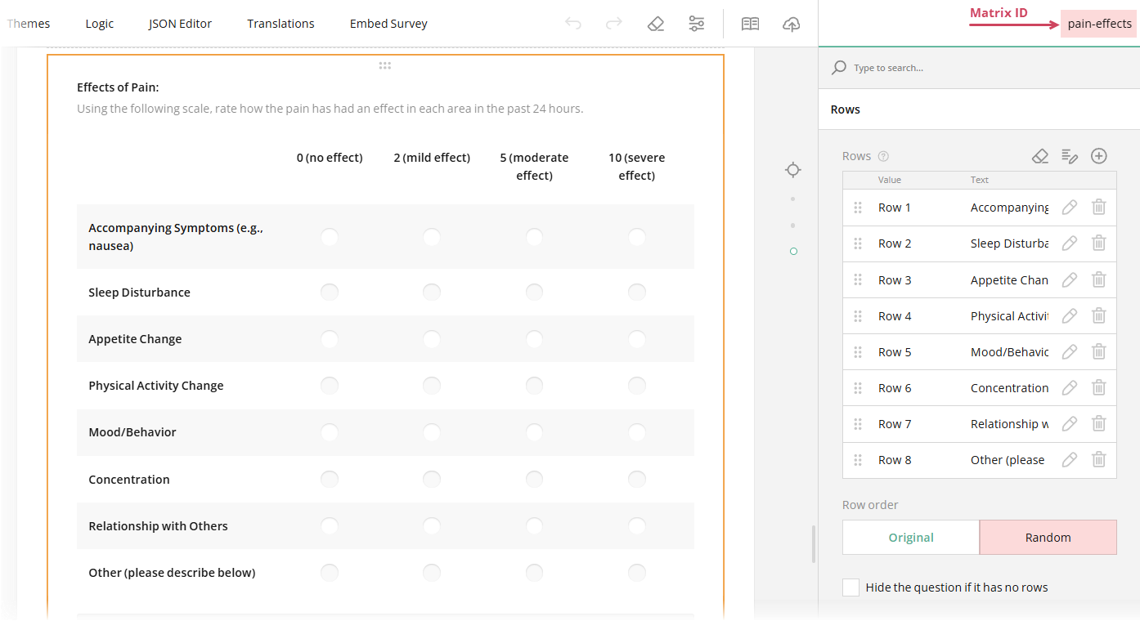Clear all rows with the Rows panel eraser icon
This screenshot has height=621, width=1140.
tap(1039, 155)
